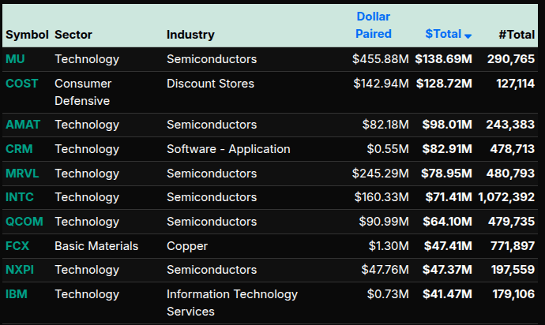Open the NXPI ticker link

[x=20, y=271]
